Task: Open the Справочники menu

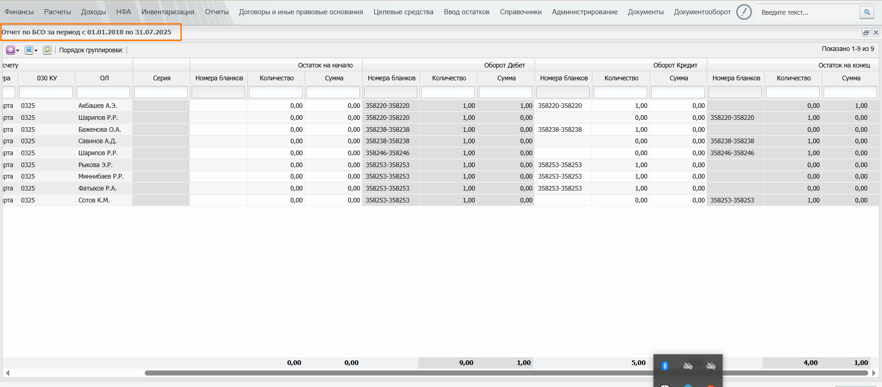Action: 521,12
